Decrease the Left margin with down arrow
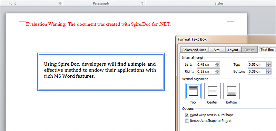The image size is (276, 131). coord(217,66)
